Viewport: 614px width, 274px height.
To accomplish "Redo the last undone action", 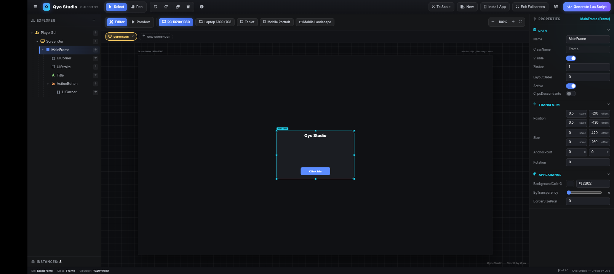I will [166, 7].
